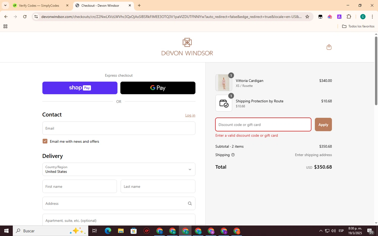Click Shipping Protection by Route thumbnail
The height and width of the screenshot is (236, 378).
pyautogui.click(x=224, y=103)
